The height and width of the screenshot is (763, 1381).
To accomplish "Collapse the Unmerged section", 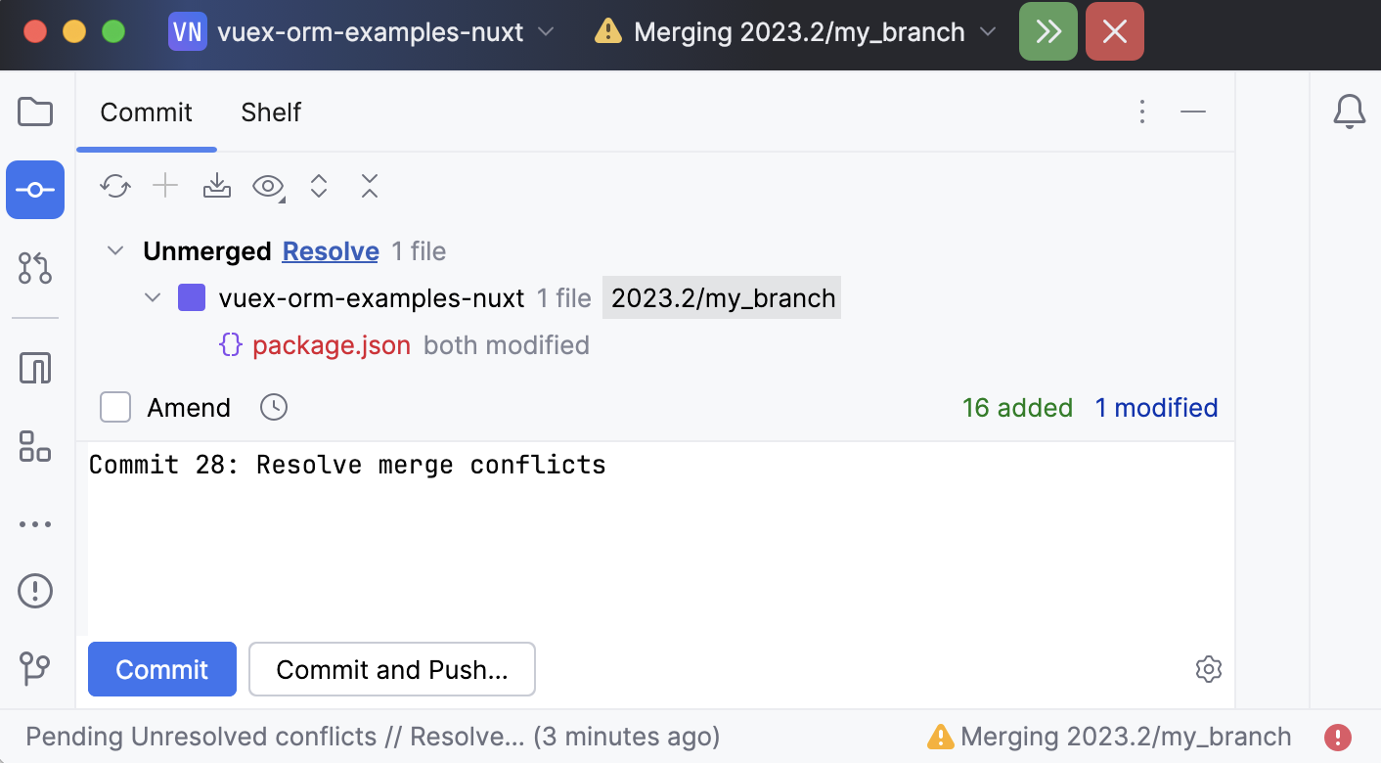I will [x=114, y=250].
